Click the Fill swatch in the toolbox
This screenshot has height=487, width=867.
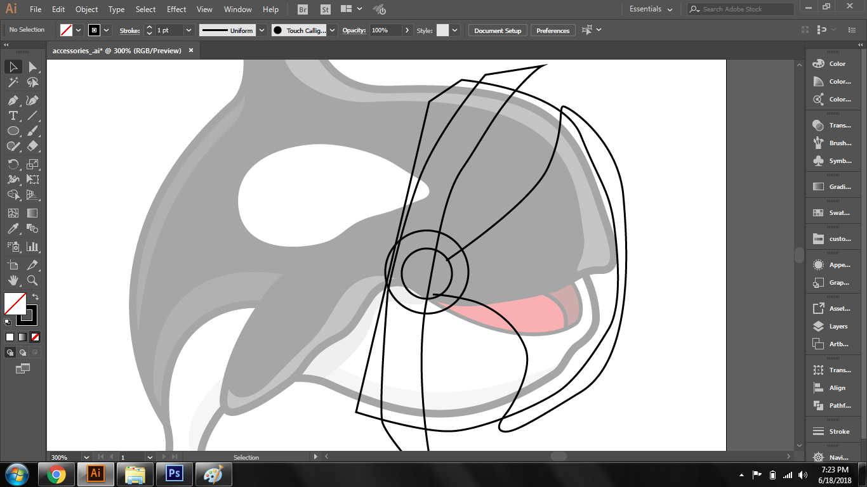tap(15, 303)
